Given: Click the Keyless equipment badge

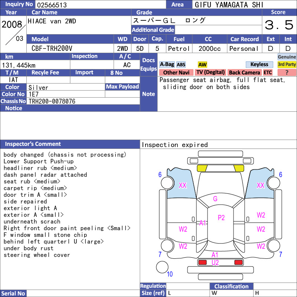Looking at the screenshot, I should pyautogui.click(x=259, y=65).
